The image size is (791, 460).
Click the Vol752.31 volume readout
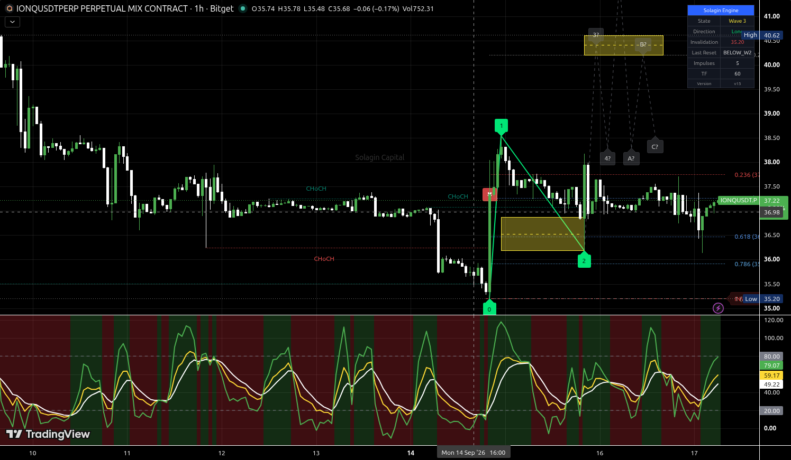(x=418, y=8)
